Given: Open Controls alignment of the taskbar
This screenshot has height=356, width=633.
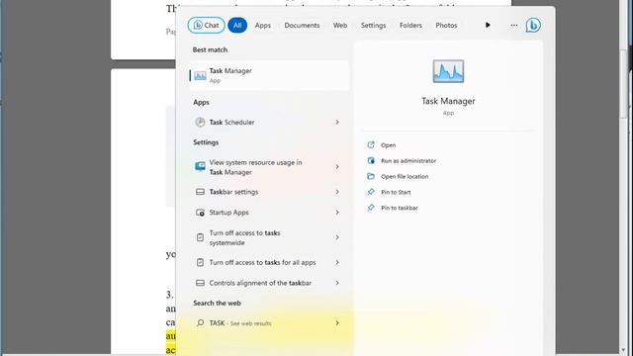Looking at the screenshot, I should tap(269, 283).
